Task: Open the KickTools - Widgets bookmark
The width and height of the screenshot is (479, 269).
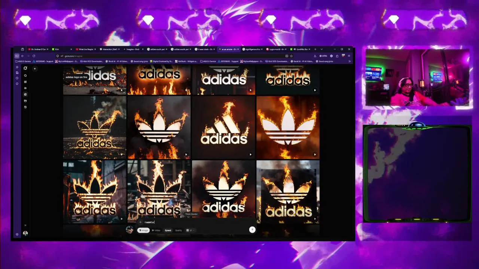Action: (186, 61)
